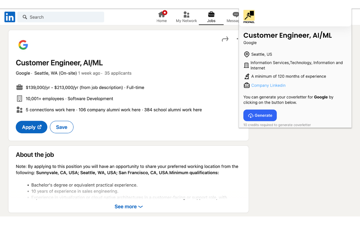The width and height of the screenshot is (360, 225).
Task: Click '5 connections work here' text
Action: click(50, 110)
